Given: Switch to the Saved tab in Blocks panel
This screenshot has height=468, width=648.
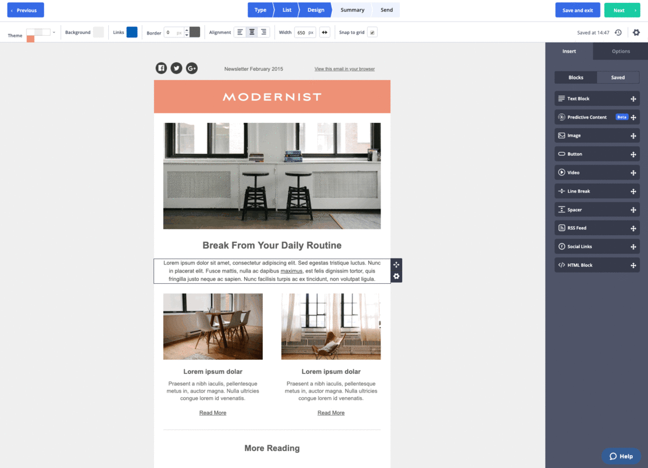Looking at the screenshot, I should [x=618, y=77].
